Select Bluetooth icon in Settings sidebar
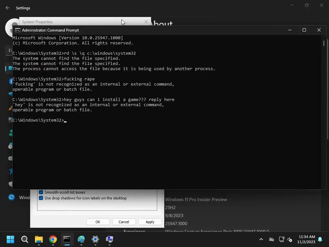 tap(11, 81)
